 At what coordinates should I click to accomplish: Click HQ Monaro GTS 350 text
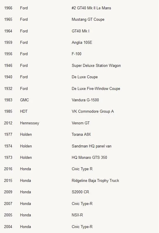[x=89, y=157]
